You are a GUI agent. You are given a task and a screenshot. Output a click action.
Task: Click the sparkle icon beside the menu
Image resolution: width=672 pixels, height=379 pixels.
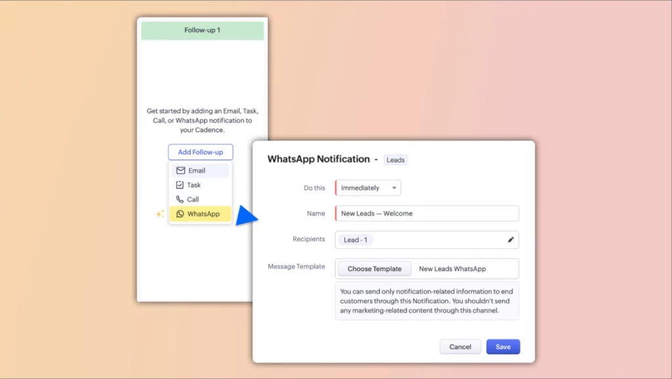coord(159,213)
